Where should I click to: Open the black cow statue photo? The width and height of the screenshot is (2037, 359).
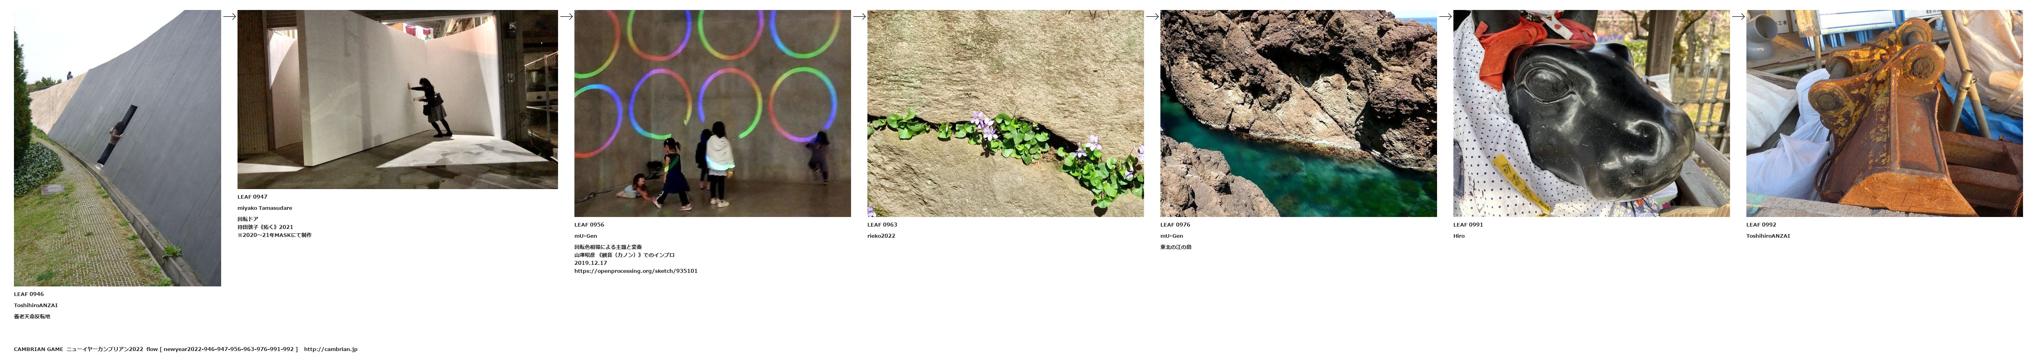click(x=1591, y=113)
